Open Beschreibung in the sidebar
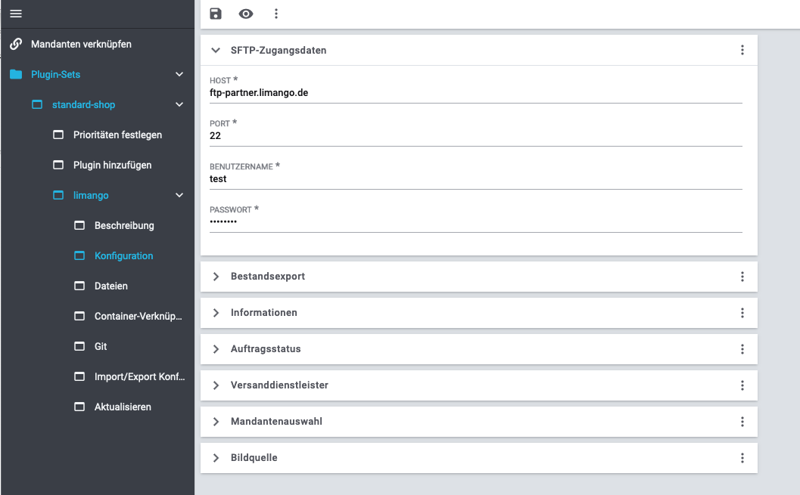This screenshot has width=800, height=495. click(x=124, y=225)
